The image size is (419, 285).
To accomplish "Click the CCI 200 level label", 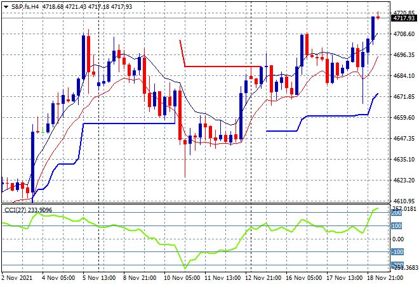I will (x=397, y=213).
